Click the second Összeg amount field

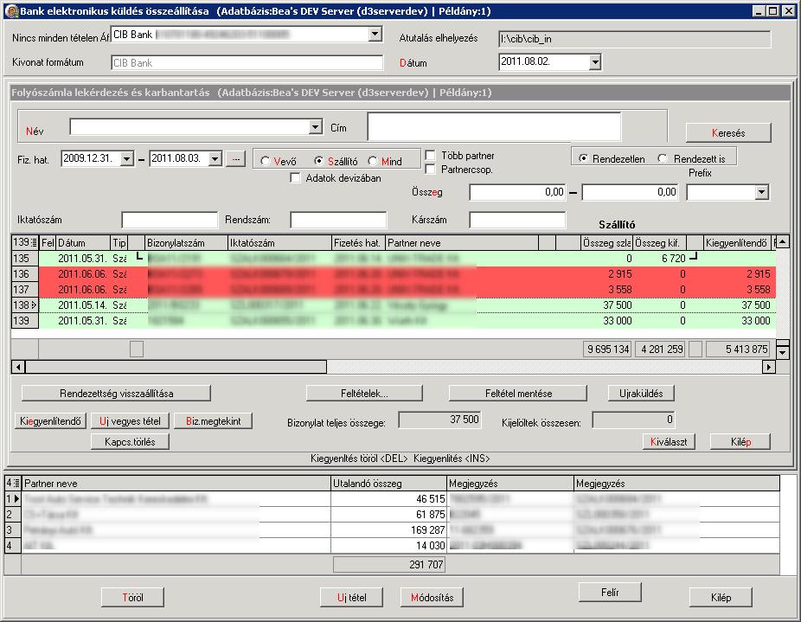click(x=630, y=192)
